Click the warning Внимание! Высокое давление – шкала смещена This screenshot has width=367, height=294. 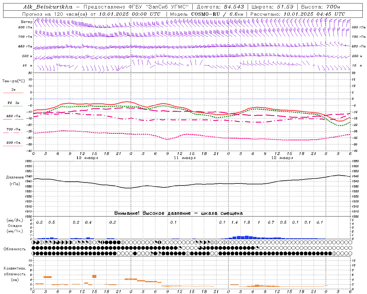(179, 213)
